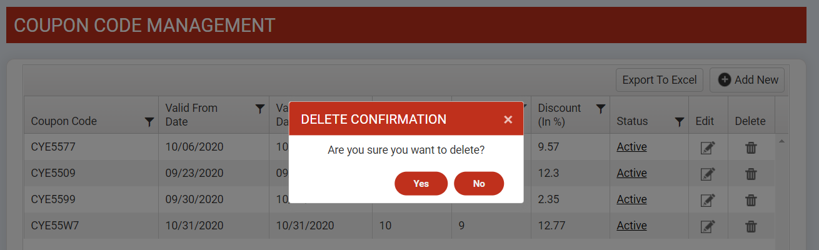This screenshot has height=250, width=819.
Task: Open the Status column filter
Action: click(x=680, y=122)
